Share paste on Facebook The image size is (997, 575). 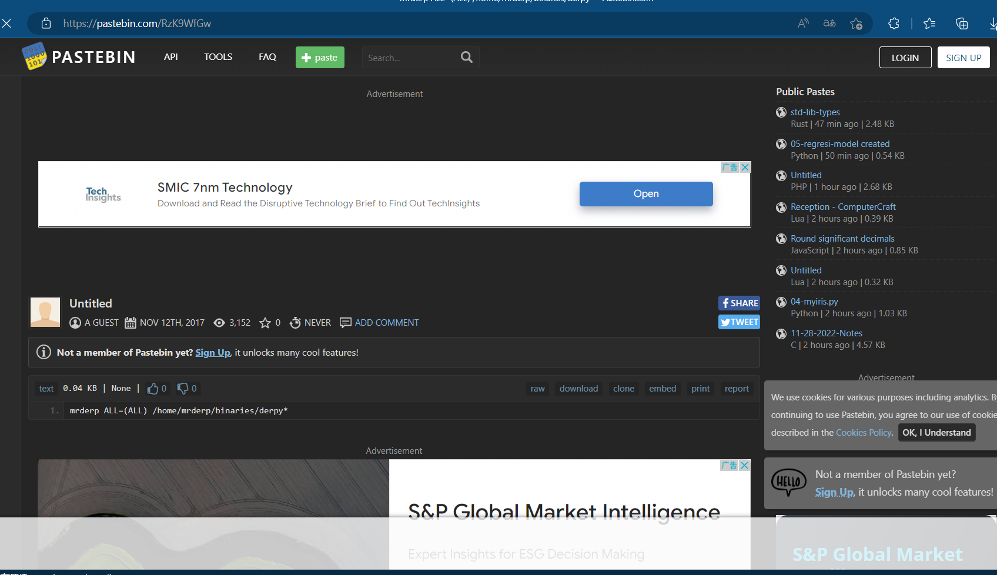pyautogui.click(x=739, y=303)
